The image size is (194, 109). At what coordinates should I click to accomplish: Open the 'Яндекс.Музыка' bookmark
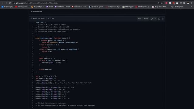(38, 7)
